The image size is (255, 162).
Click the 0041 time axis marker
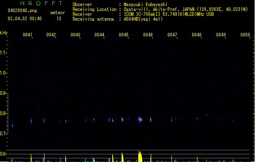coord(28,35)
